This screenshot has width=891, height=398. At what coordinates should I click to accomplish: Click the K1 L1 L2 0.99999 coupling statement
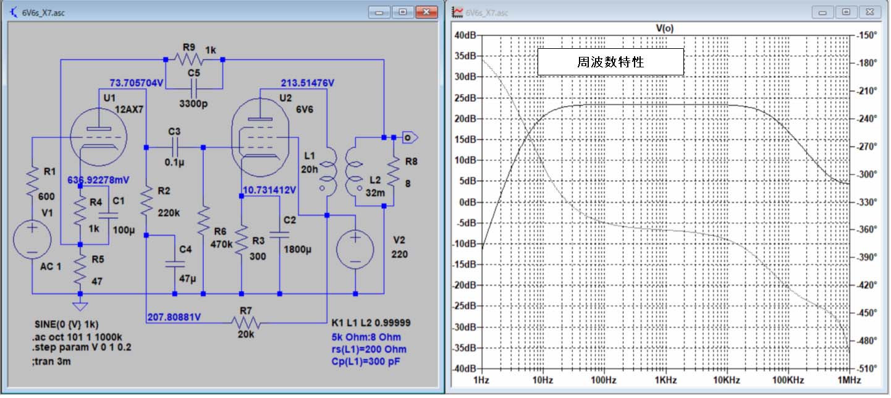371,323
